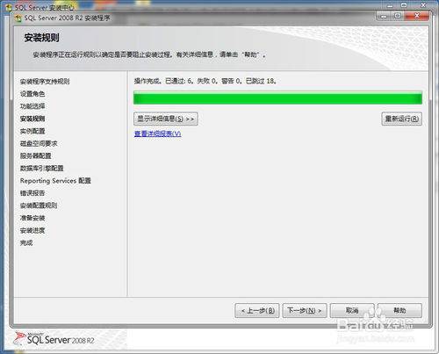Close the background SQL Server 安装中心 window
Image resolution: width=439 pixels, height=354 pixels.
[x=423, y=5]
